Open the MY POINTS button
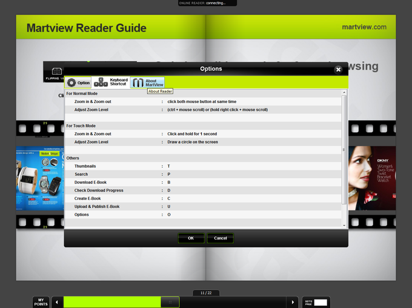This screenshot has height=308, width=412. point(41,302)
